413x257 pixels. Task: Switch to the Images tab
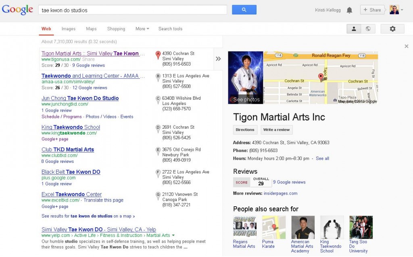pos(69,29)
